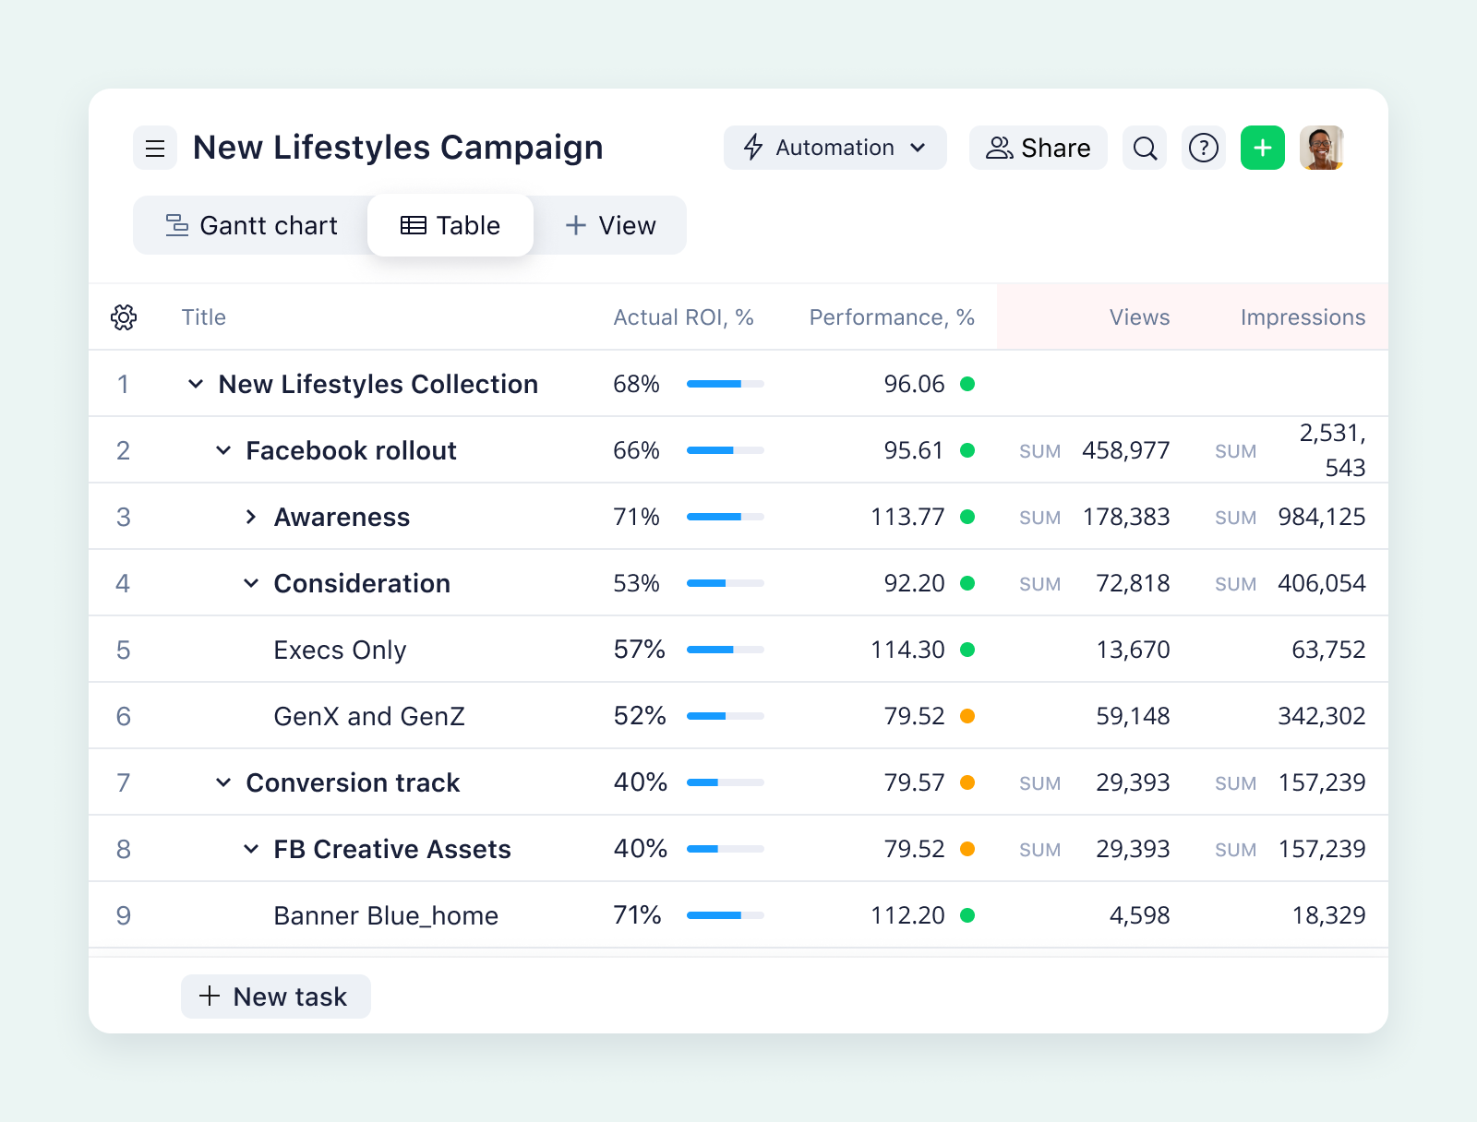Viewport: 1477px width, 1122px height.
Task: Open the table settings gear icon
Action: pyautogui.click(x=124, y=317)
